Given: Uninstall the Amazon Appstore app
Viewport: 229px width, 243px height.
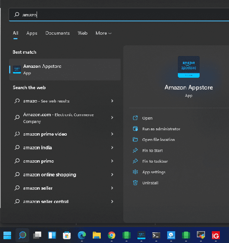Looking at the screenshot, I should pos(150,183).
